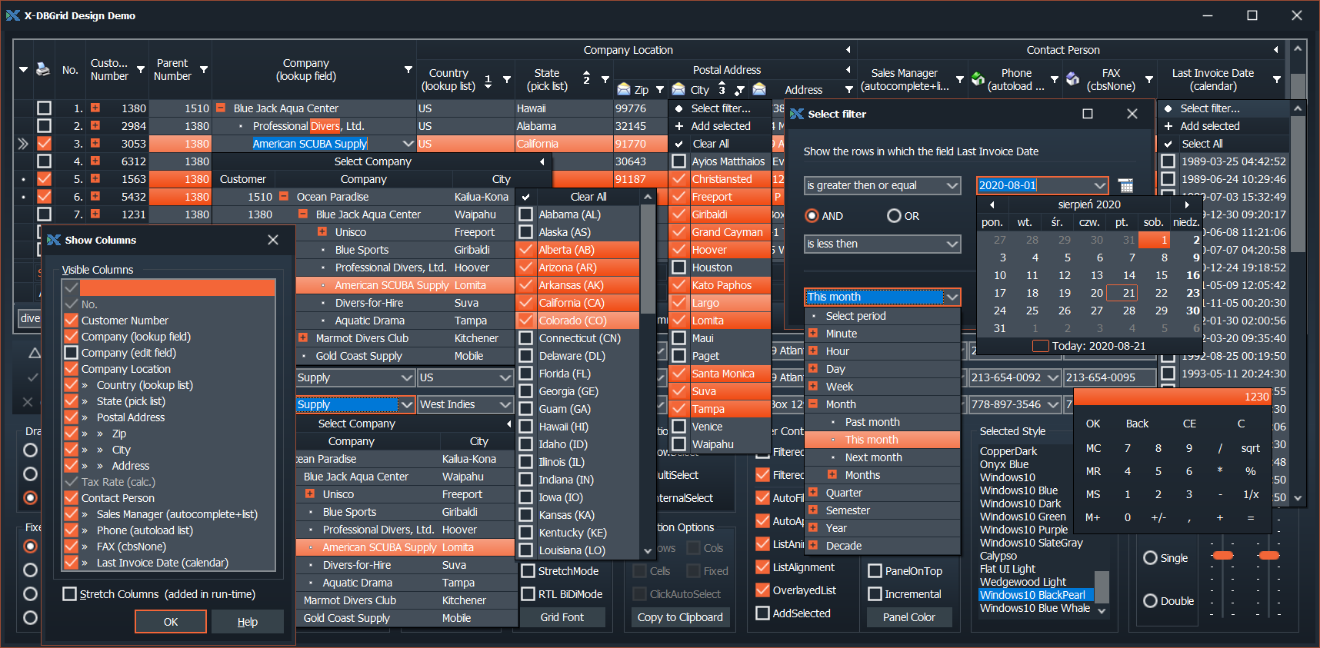Go to next month in calendar
This screenshot has width=1320, height=648.
tap(1187, 204)
